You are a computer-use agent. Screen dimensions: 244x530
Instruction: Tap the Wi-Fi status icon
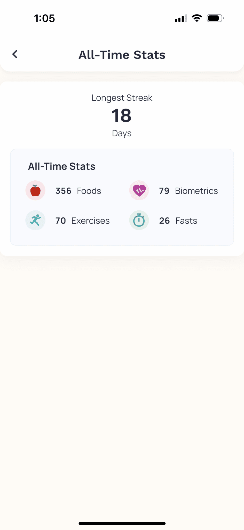[x=197, y=18]
